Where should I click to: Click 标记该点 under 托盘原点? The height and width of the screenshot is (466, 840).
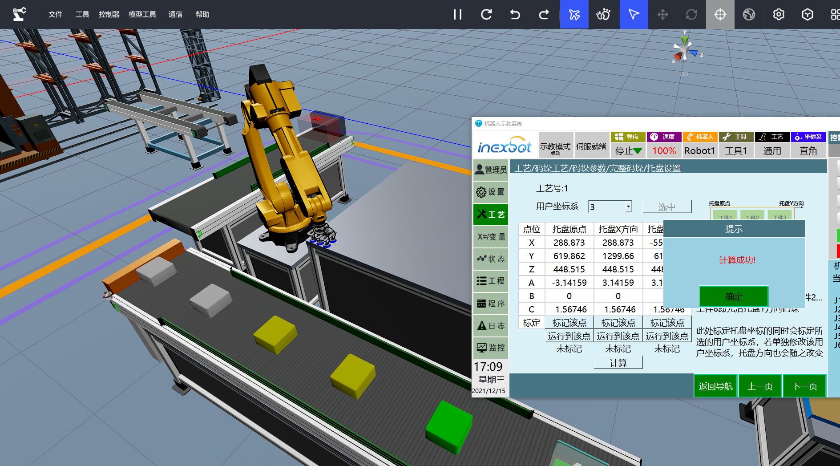point(569,323)
